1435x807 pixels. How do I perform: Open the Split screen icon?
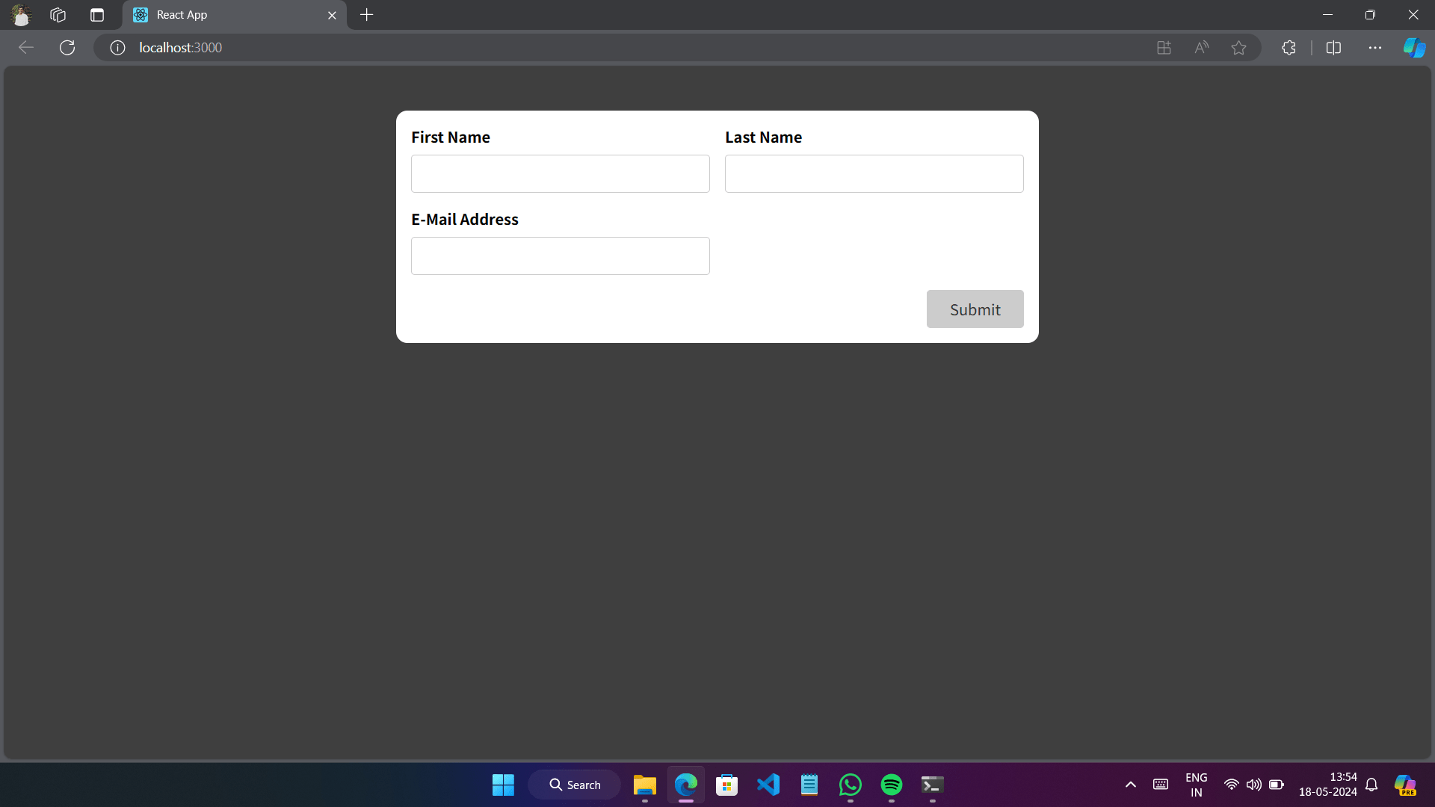coord(1333,48)
